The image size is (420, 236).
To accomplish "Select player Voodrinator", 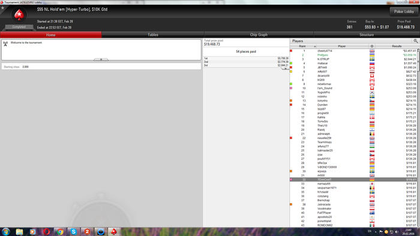I will point(353,208).
